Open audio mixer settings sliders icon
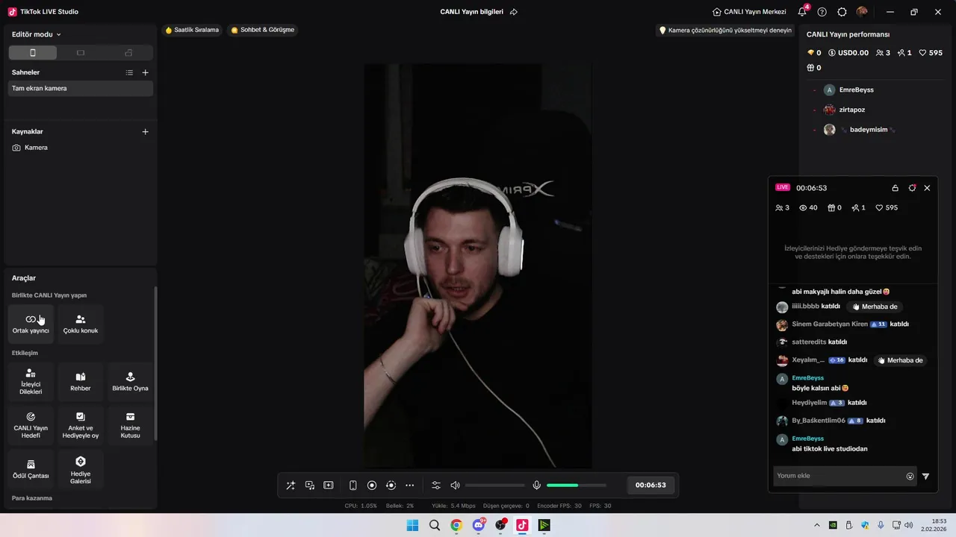956x537 pixels. coord(436,486)
